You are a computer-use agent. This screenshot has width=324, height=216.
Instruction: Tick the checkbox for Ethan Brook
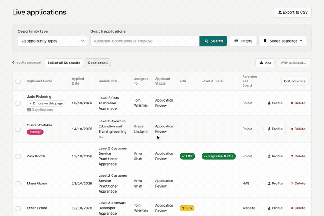(x=18, y=208)
